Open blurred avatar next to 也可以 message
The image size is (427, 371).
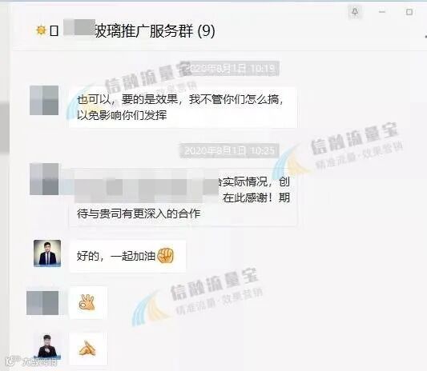pyautogui.click(x=44, y=100)
